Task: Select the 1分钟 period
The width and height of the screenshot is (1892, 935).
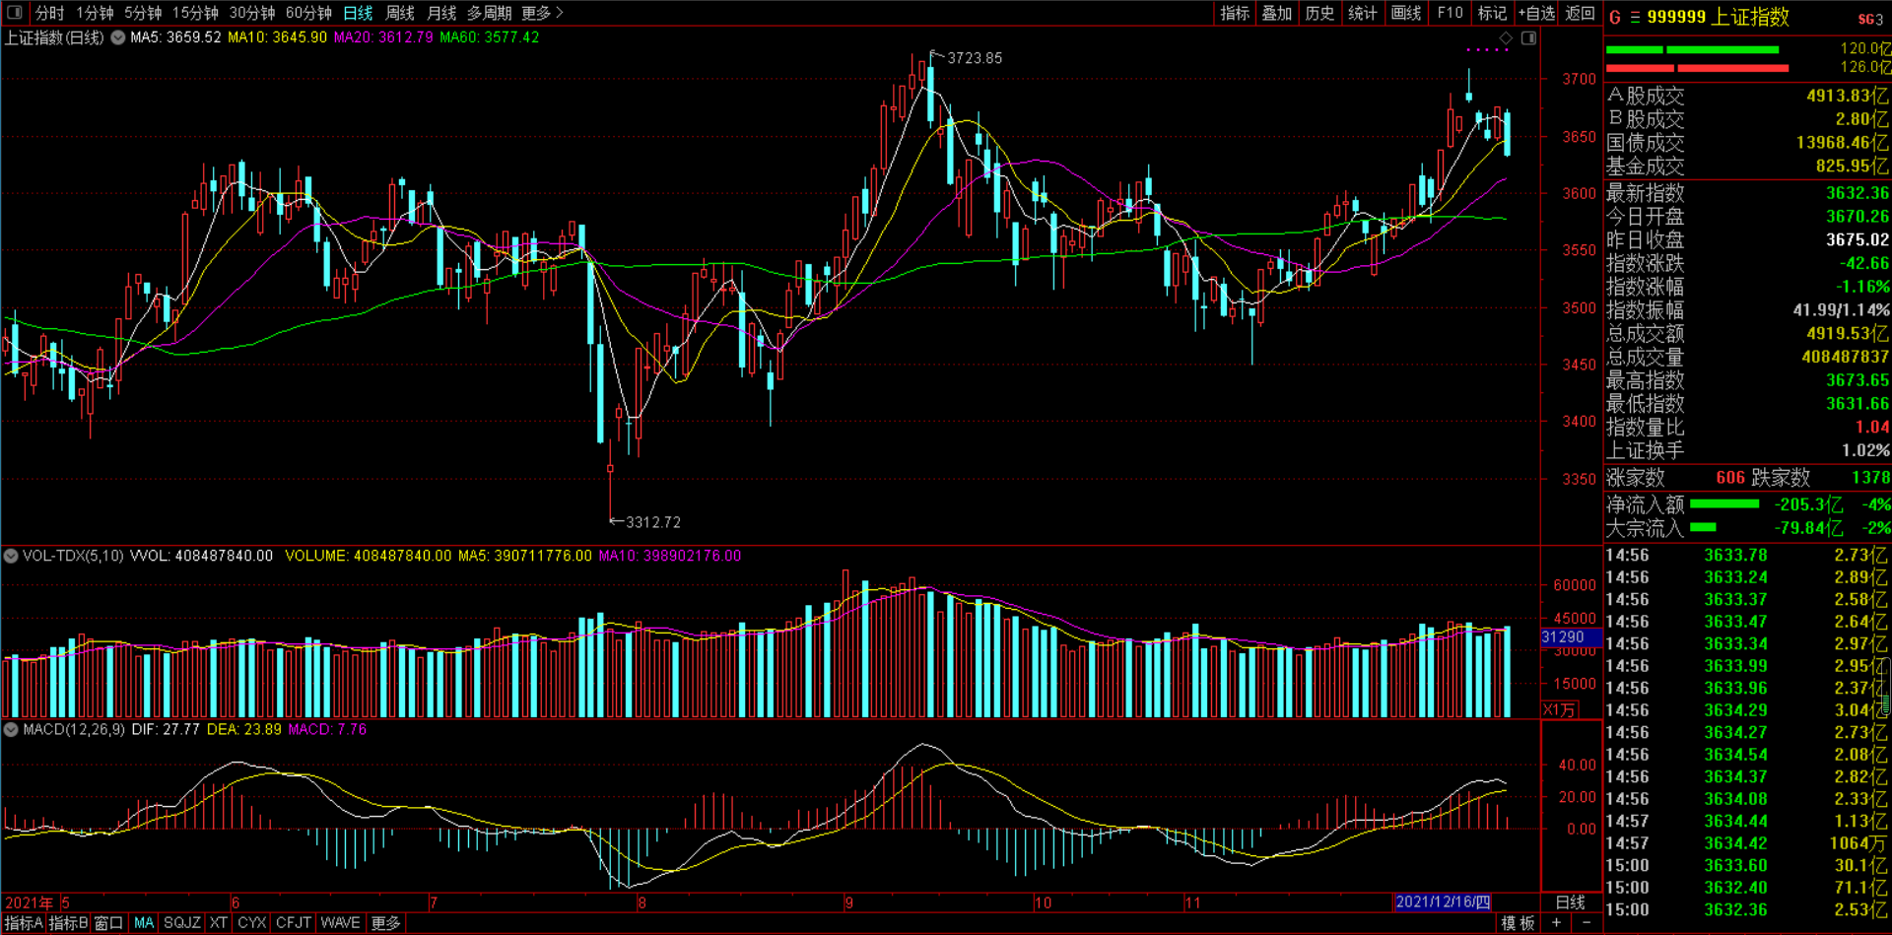Action: coord(95,13)
